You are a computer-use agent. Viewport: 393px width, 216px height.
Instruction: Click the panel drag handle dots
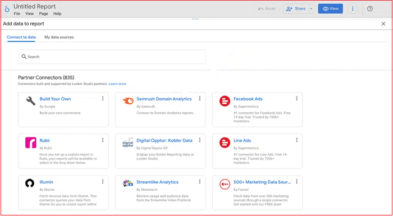coord(195,19)
